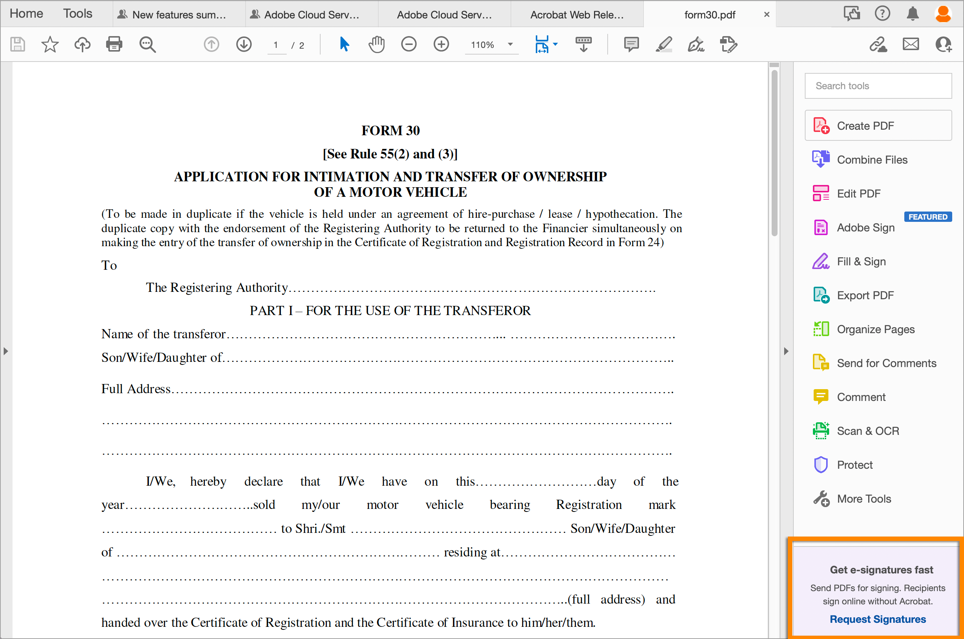Expand the left navigation pane
The image size is (964, 639).
(x=6, y=350)
